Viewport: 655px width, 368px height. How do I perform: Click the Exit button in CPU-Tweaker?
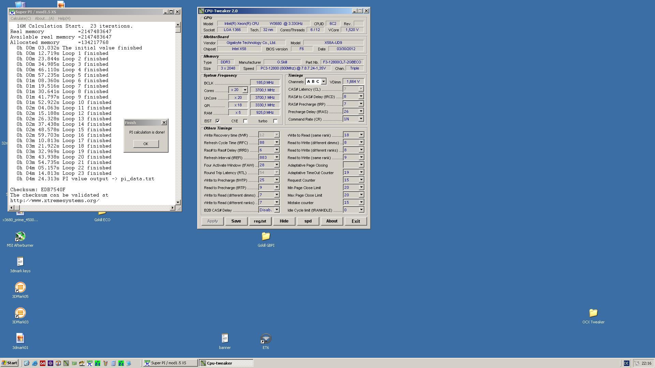[355, 221]
